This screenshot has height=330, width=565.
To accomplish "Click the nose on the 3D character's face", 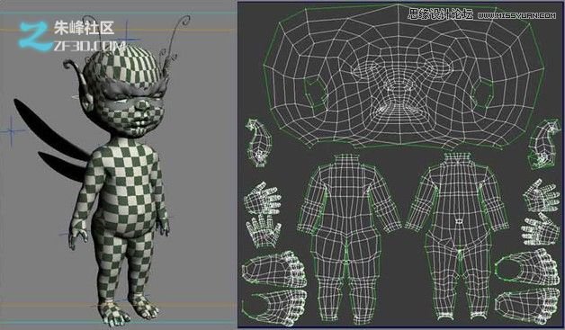I will (x=143, y=105).
